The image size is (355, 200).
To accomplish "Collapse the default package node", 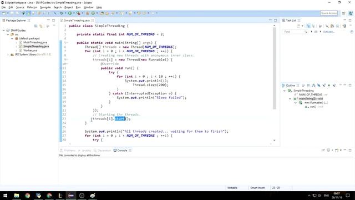I will (12, 38).
